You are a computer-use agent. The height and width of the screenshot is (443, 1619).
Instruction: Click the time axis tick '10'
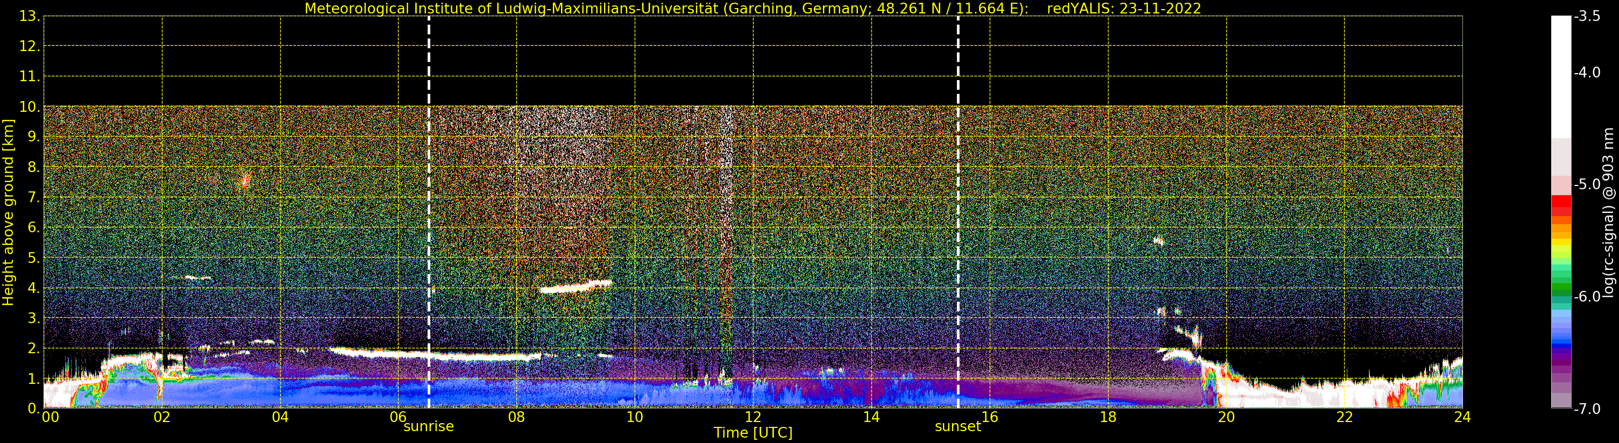pos(635,417)
